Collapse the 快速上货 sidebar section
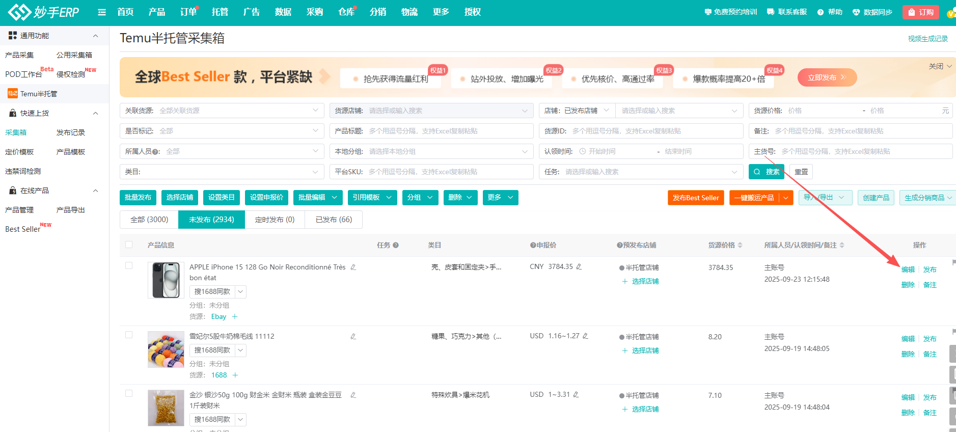 (x=95, y=113)
